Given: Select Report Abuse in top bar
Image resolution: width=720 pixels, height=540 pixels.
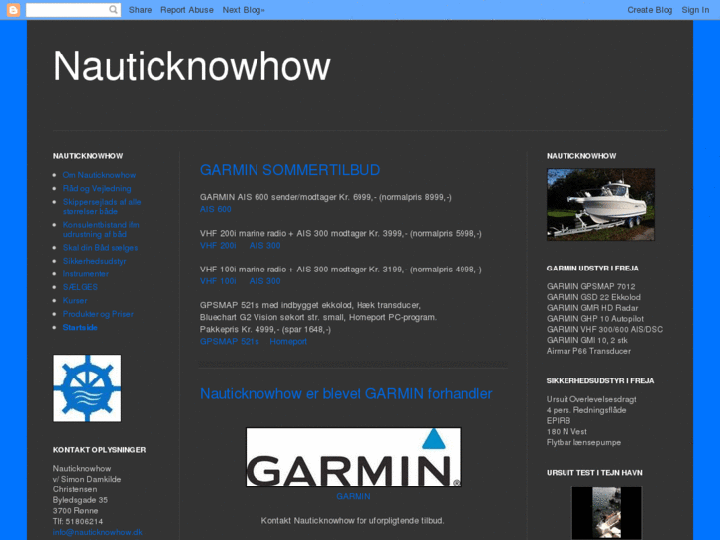Looking at the screenshot, I should (x=187, y=10).
